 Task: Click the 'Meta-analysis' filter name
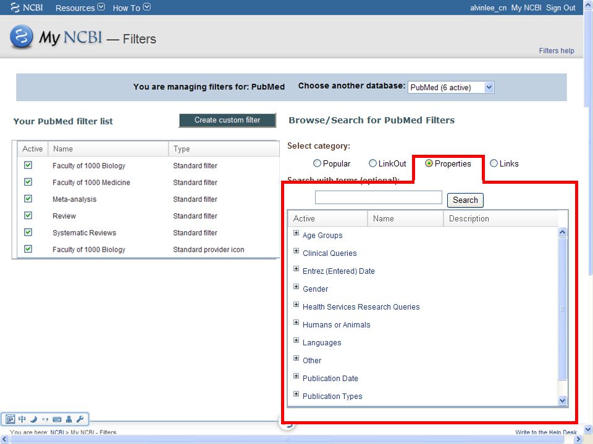pos(75,199)
